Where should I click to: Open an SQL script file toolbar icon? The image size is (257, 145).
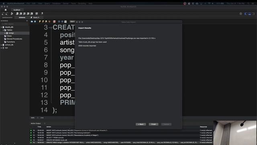point(6,14)
